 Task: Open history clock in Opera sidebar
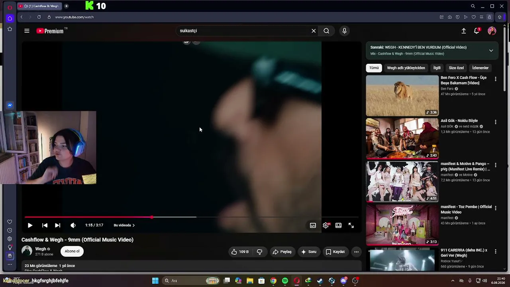[10, 230]
